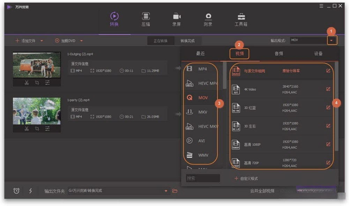Edit the 4K Video preset
This screenshot has width=349, height=206.
(328, 89)
